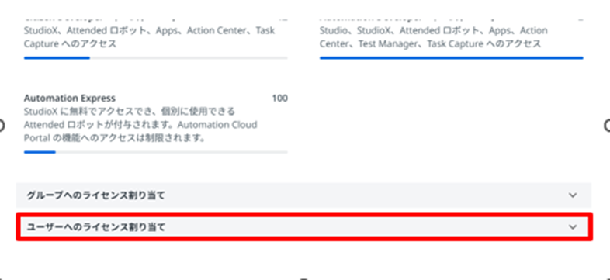Click the Automation Express usage progress bar

pyautogui.click(x=156, y=152)
